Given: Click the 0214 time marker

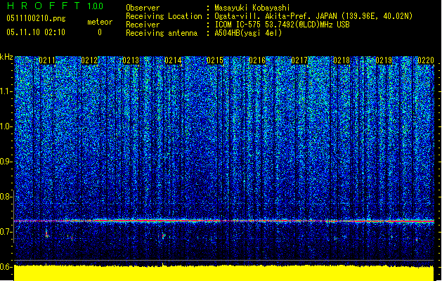Looking at the screenshot, I should (173, 60).
